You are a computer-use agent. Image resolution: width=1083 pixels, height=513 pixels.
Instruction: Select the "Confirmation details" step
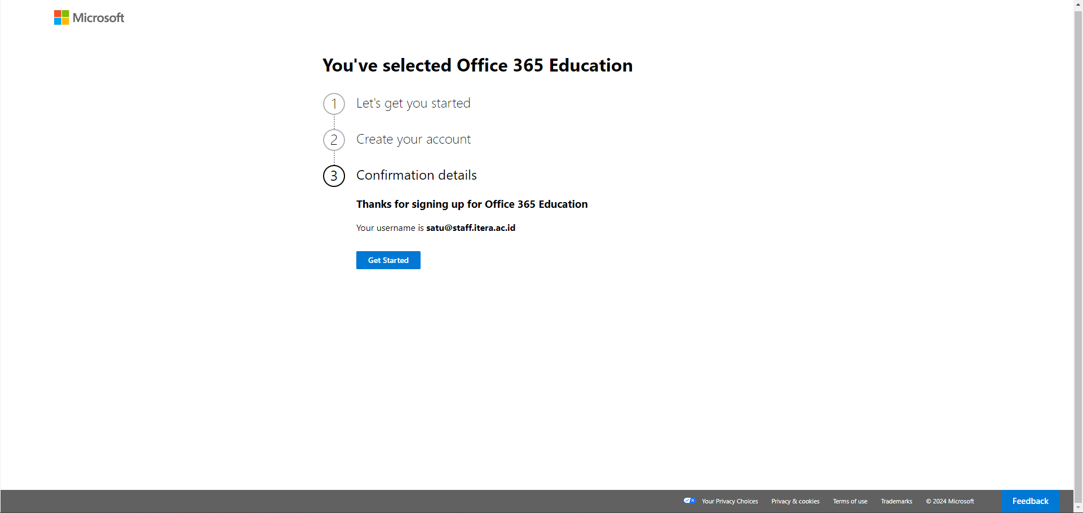point(416,176)
